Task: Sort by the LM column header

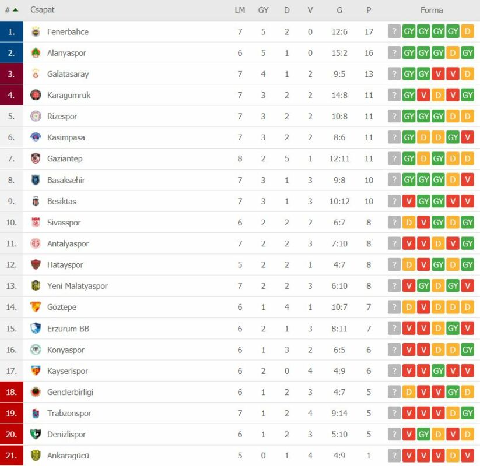Action: [240, 10]
